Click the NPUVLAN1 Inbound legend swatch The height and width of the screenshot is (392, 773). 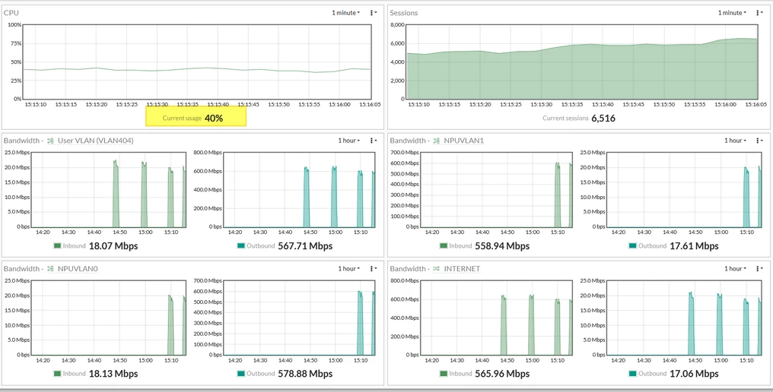tap(444, 245)
